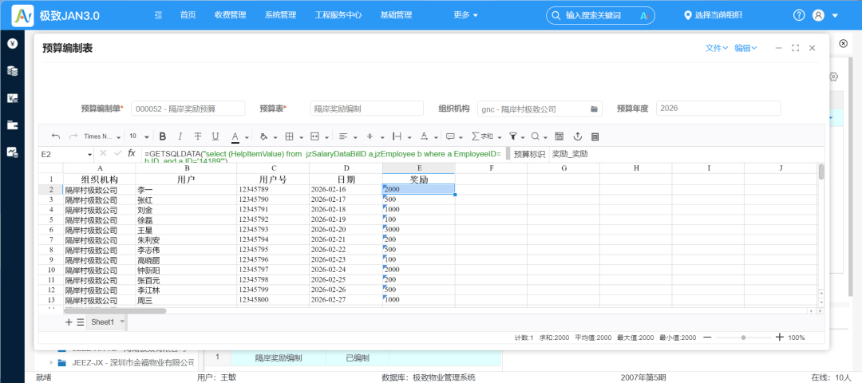Click the 预算编制单 input field
862x383 pixels.
(x=188, y=109)
